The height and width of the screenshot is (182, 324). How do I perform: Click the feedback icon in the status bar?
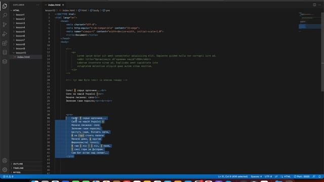coord(314,176)
